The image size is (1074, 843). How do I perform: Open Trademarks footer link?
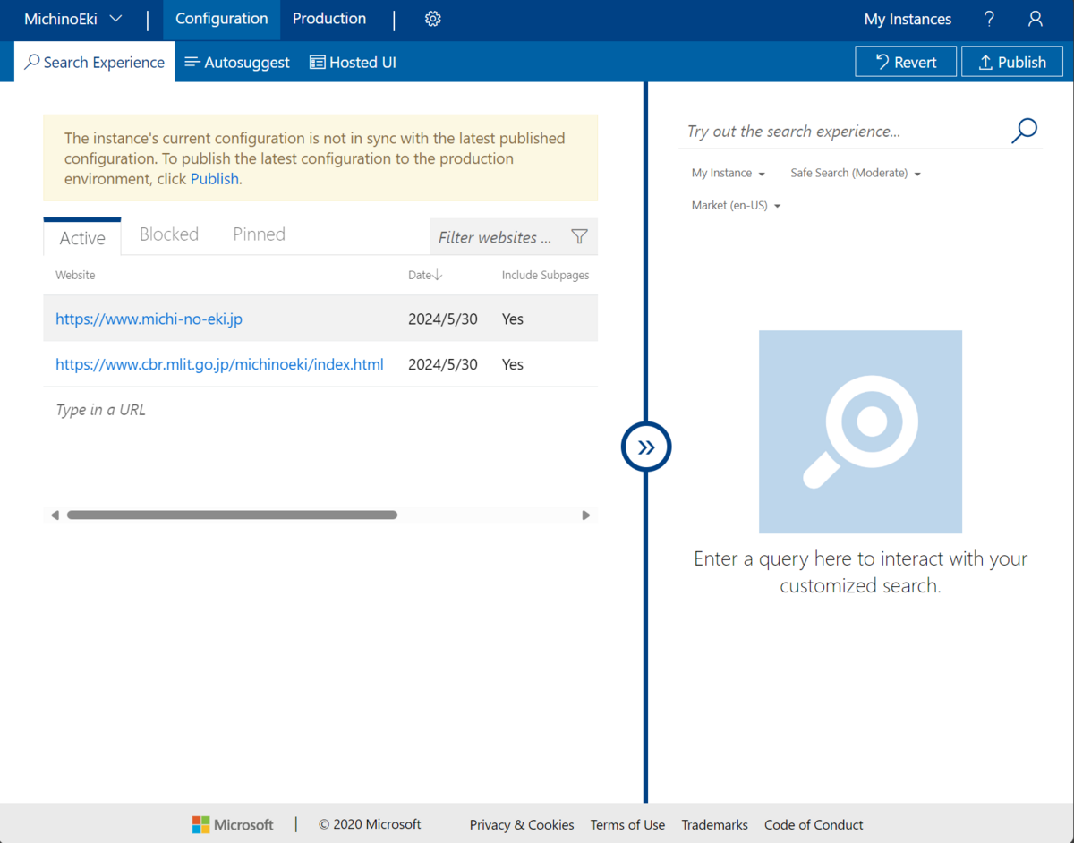[714, 824]
